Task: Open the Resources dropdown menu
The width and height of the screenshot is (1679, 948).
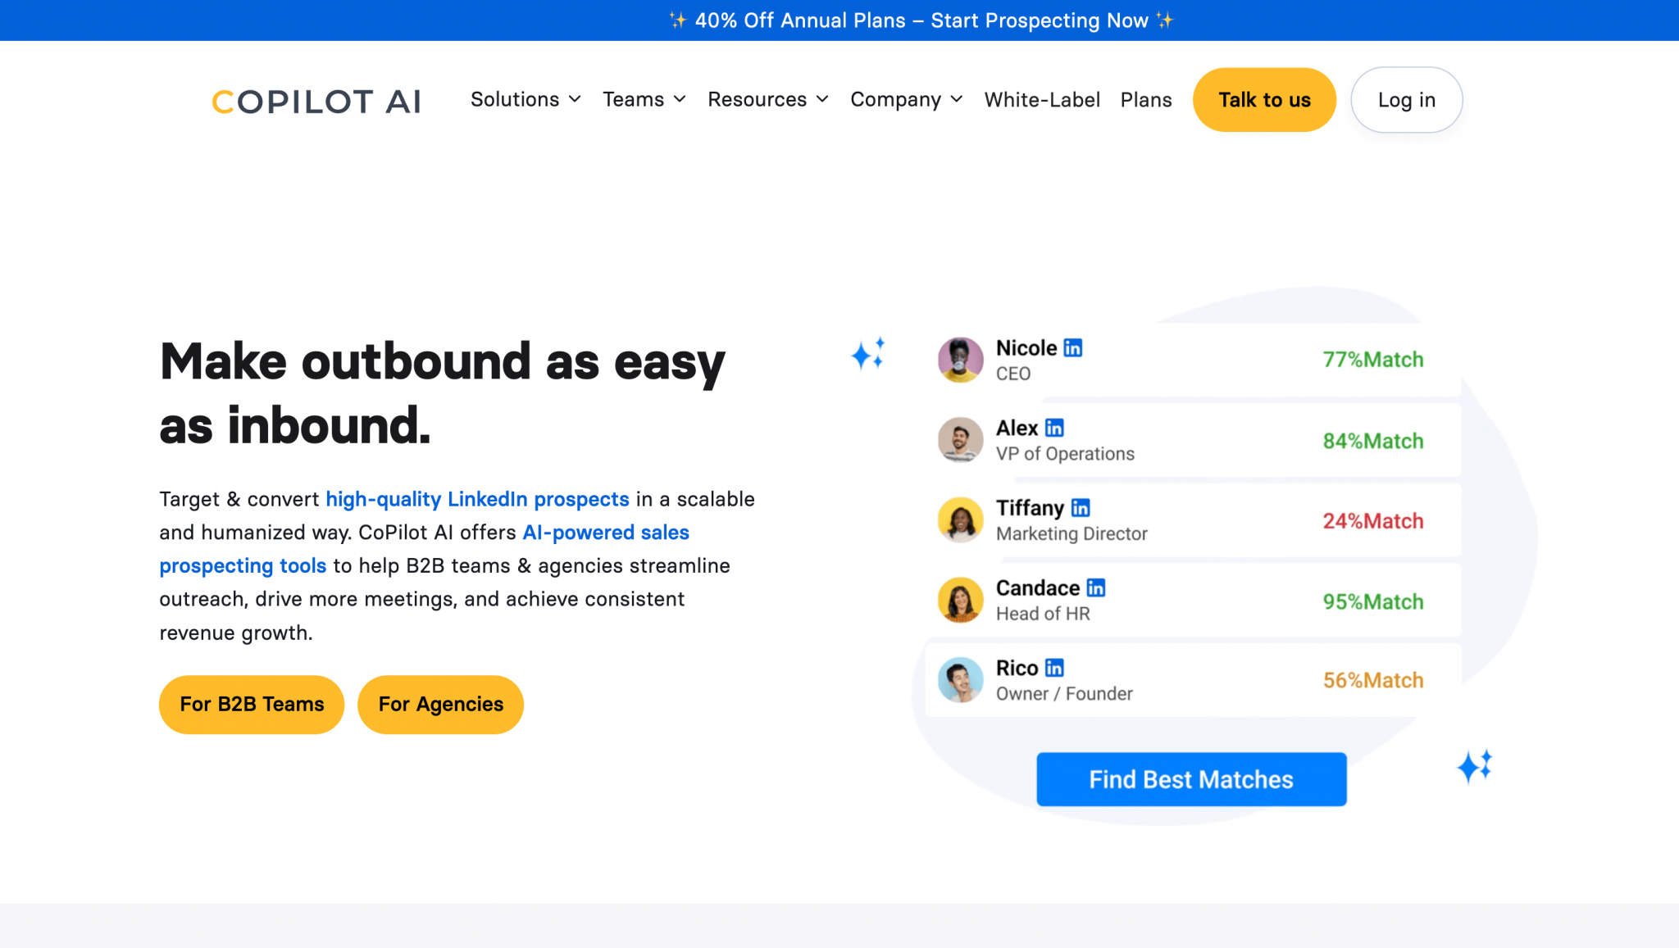Action: tap(767, 99)
